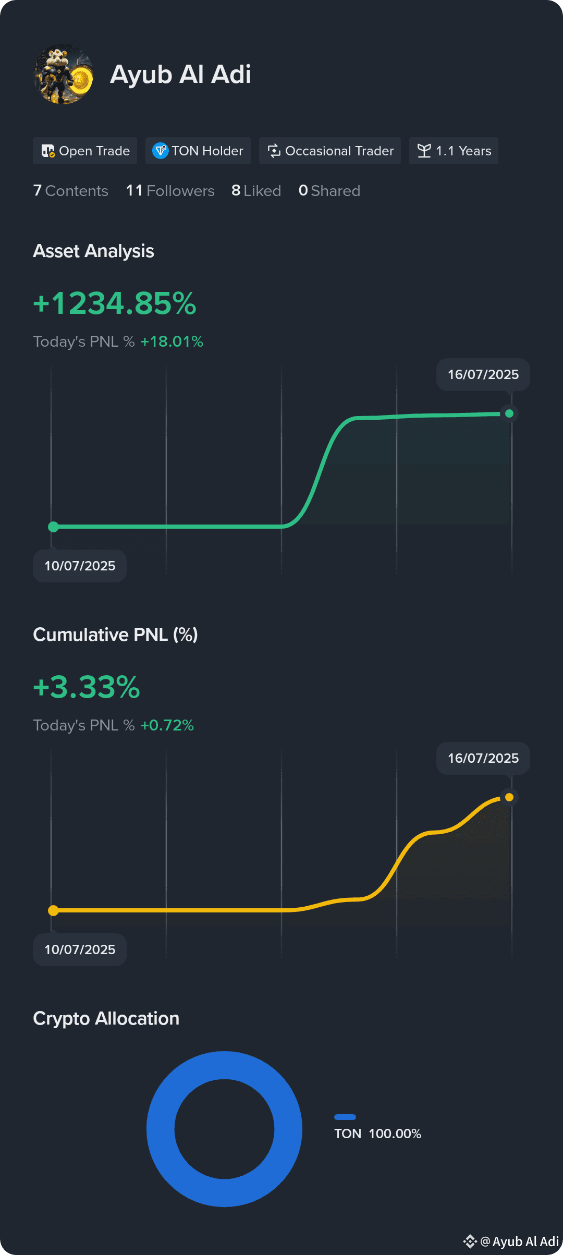Open the 11 Followers list

[170, 191]
